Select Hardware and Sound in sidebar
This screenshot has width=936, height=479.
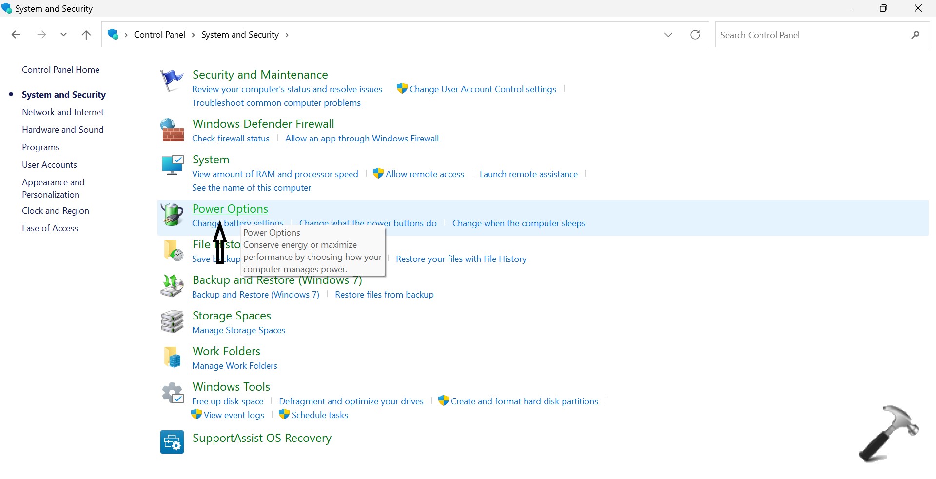point(63,130)
